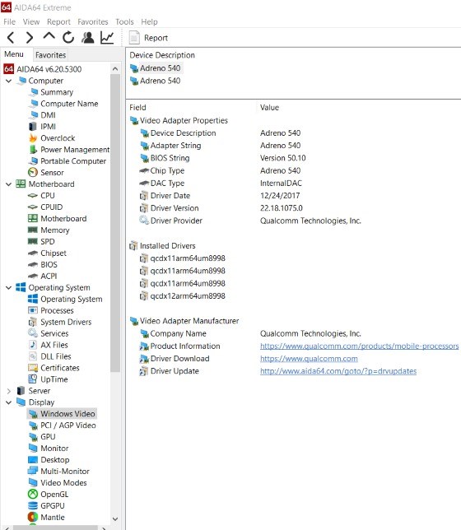Open the AX Files page
Viewport: 461px width, 530px height.
coord(48,345)
